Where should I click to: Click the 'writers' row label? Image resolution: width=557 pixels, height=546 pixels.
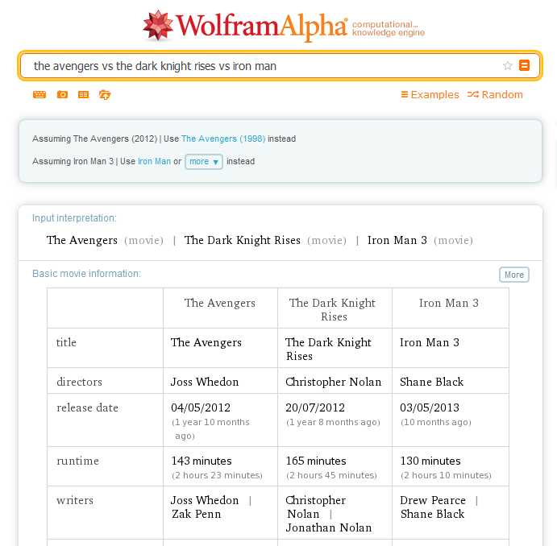tap(75, 500)
